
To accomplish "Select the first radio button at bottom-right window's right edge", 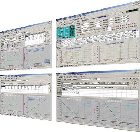I will 132,83.
